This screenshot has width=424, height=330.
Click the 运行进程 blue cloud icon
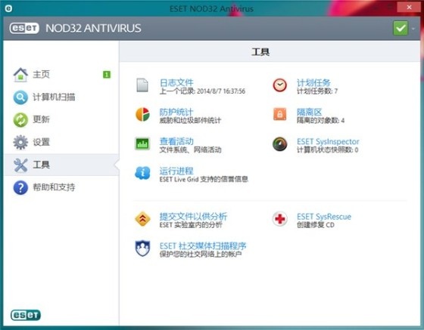pyautogui.click(x=142, y=173)
